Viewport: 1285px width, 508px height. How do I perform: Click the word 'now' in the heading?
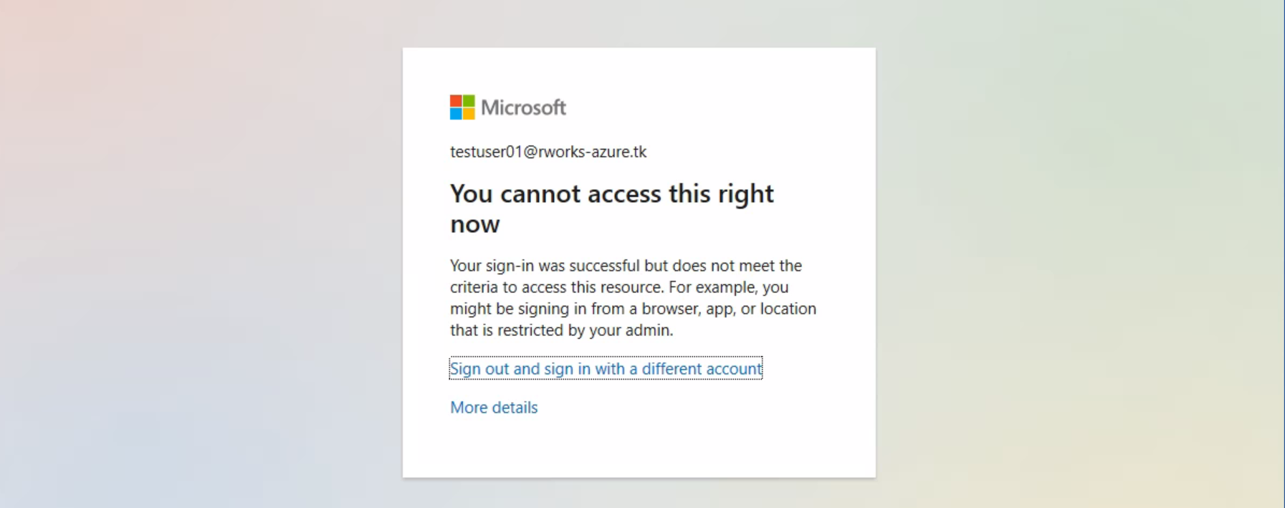474,224
